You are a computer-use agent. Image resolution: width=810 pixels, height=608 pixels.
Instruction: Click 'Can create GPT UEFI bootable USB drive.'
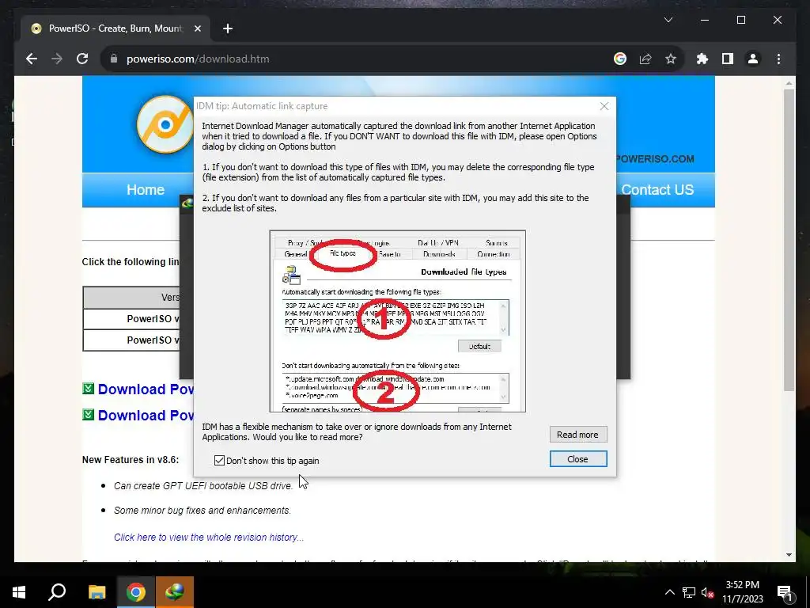203,485
